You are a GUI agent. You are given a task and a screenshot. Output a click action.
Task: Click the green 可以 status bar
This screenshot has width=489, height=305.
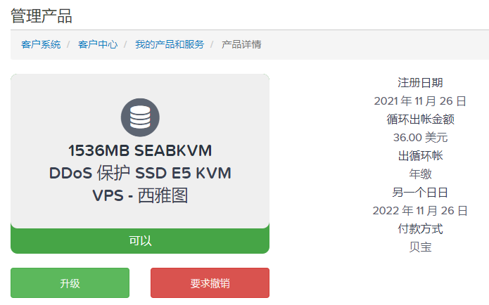point(140,241)
